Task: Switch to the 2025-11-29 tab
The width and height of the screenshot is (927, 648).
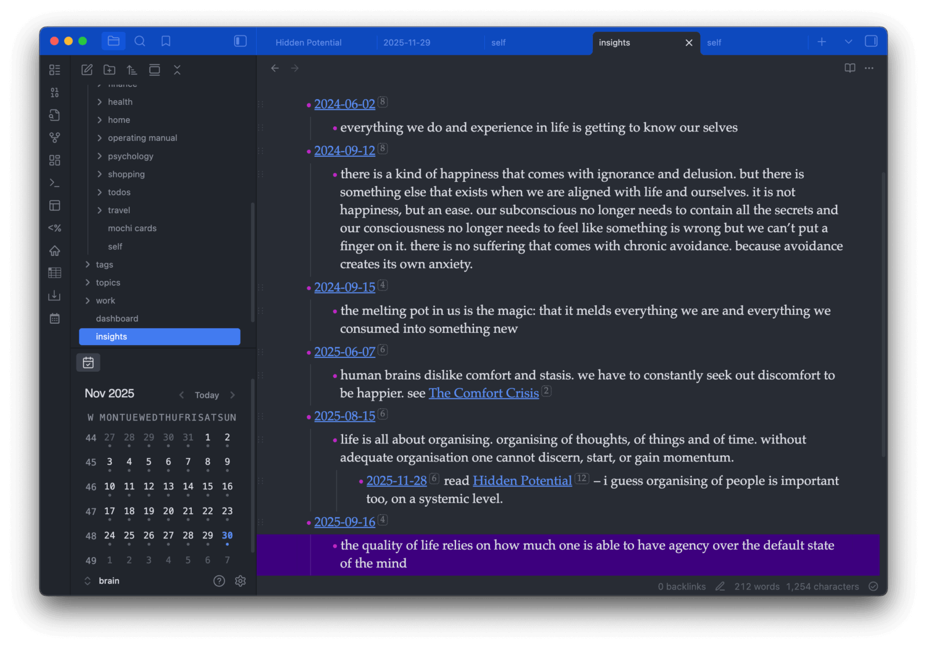Action: click(407, 43)
